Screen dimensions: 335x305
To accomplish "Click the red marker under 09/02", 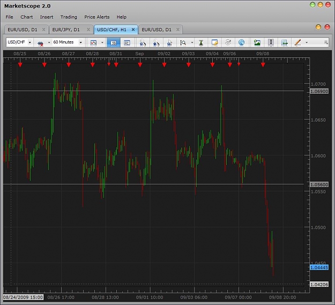I will [164, 64].
